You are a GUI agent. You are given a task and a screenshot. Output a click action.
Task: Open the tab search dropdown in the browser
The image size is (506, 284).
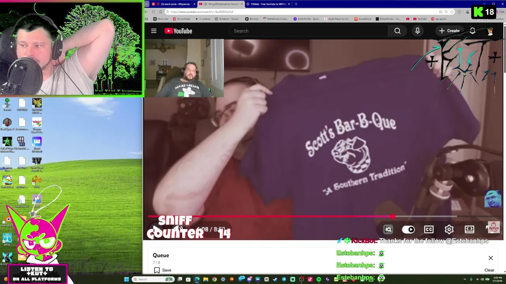click(x=147, y=4)
